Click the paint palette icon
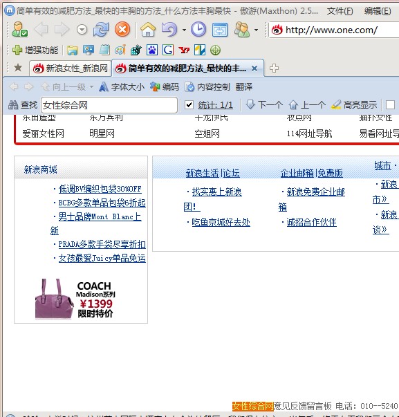 click(120, 50)
